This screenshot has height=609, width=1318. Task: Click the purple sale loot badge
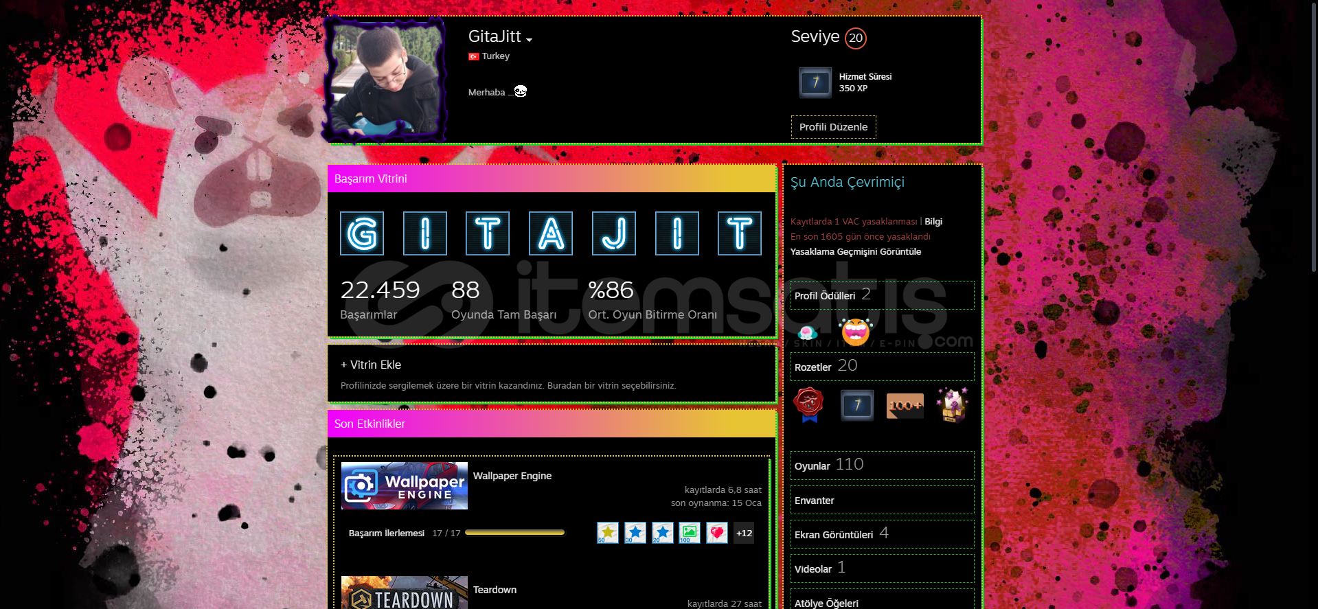coord(953,405)
